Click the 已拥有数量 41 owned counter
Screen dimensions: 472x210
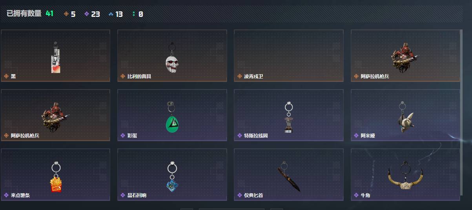[x=30, y=14]
